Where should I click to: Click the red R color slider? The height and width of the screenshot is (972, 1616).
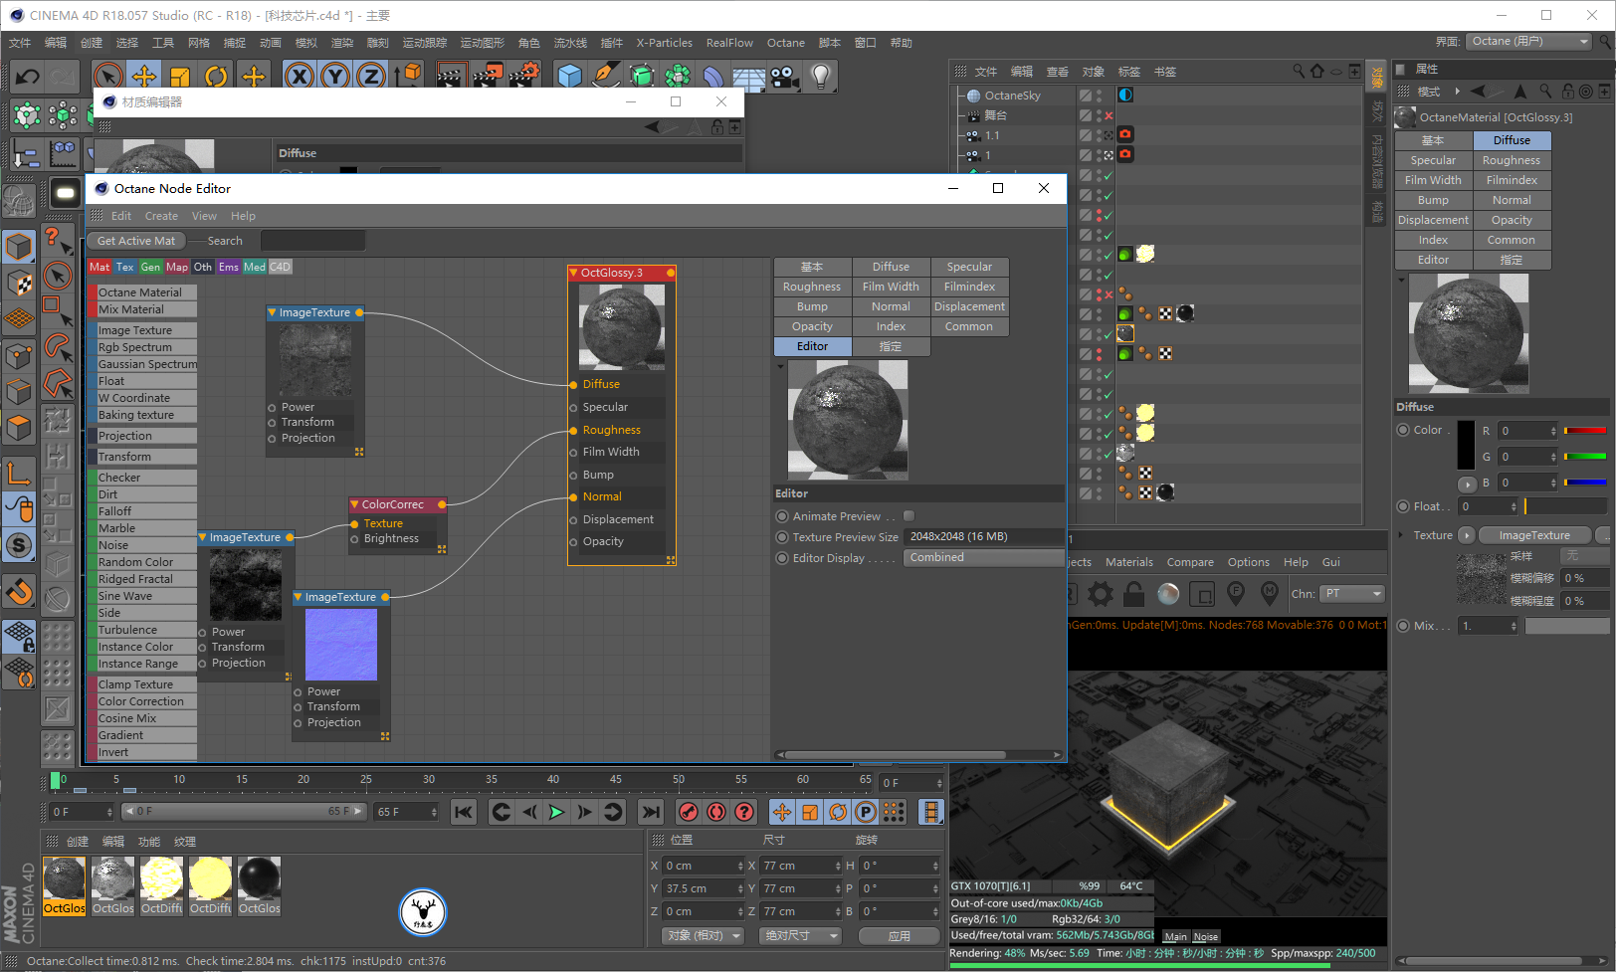click(1585, 431)
